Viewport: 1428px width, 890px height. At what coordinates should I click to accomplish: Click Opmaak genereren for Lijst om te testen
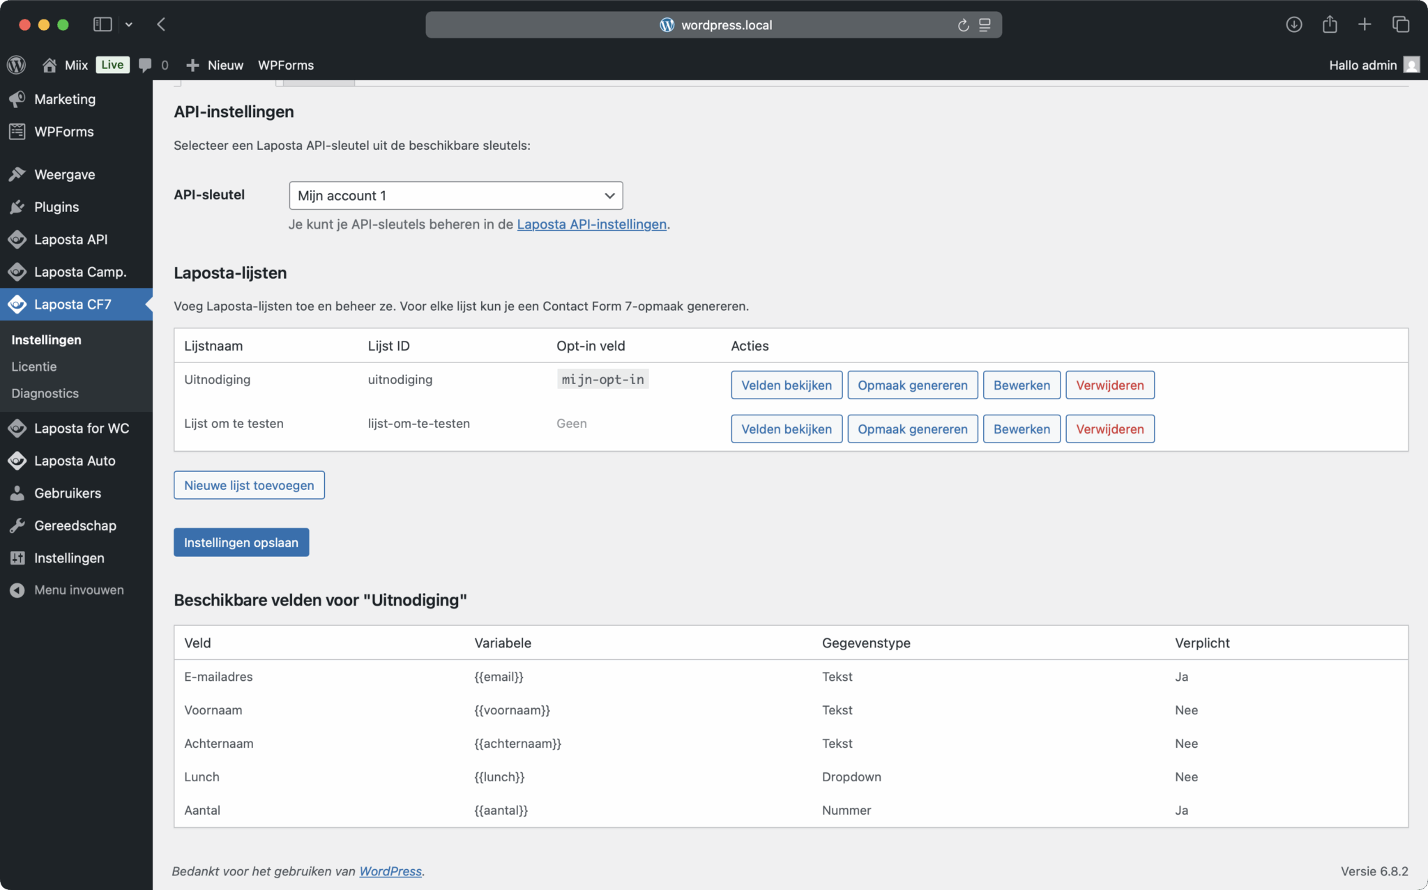[x=913, y=429]
